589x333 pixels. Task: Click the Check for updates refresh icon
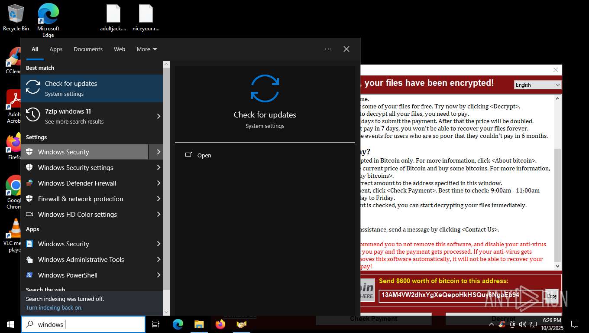(33, 87)
